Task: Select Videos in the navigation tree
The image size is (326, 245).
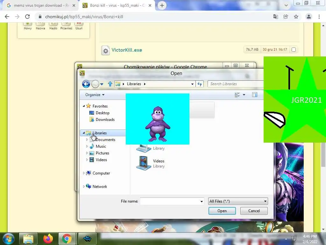Action: (101, 160)
